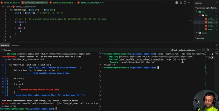Screen dimensions: 219x111
Task: Collapse the Terminal section header chevron
Action: click(x=2, y=50)
